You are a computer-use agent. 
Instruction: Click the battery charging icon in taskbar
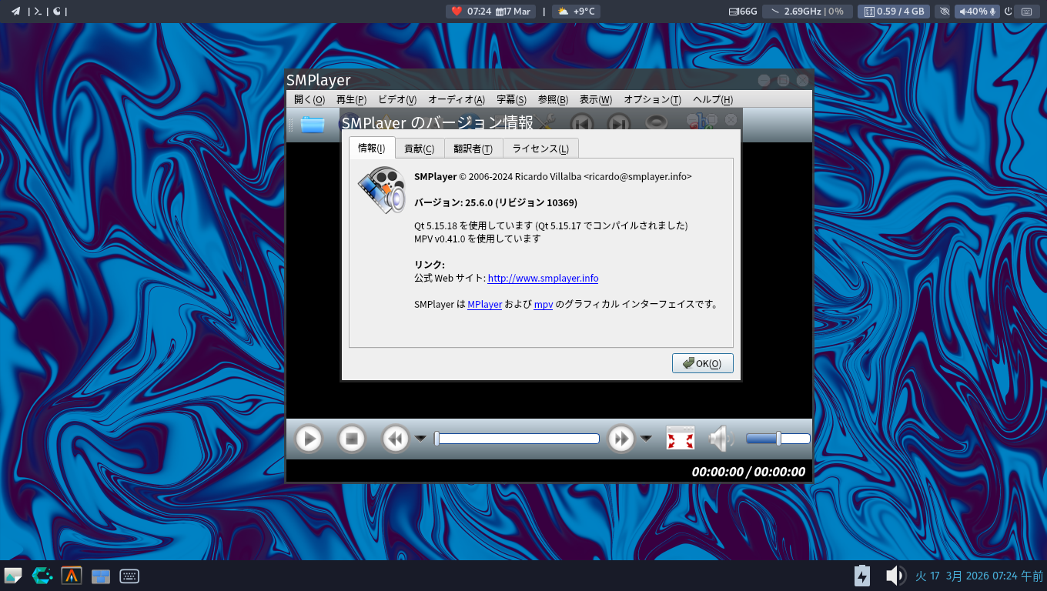point(862,576)
